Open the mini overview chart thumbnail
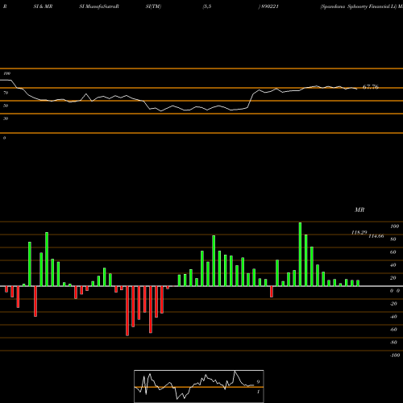 199,386
